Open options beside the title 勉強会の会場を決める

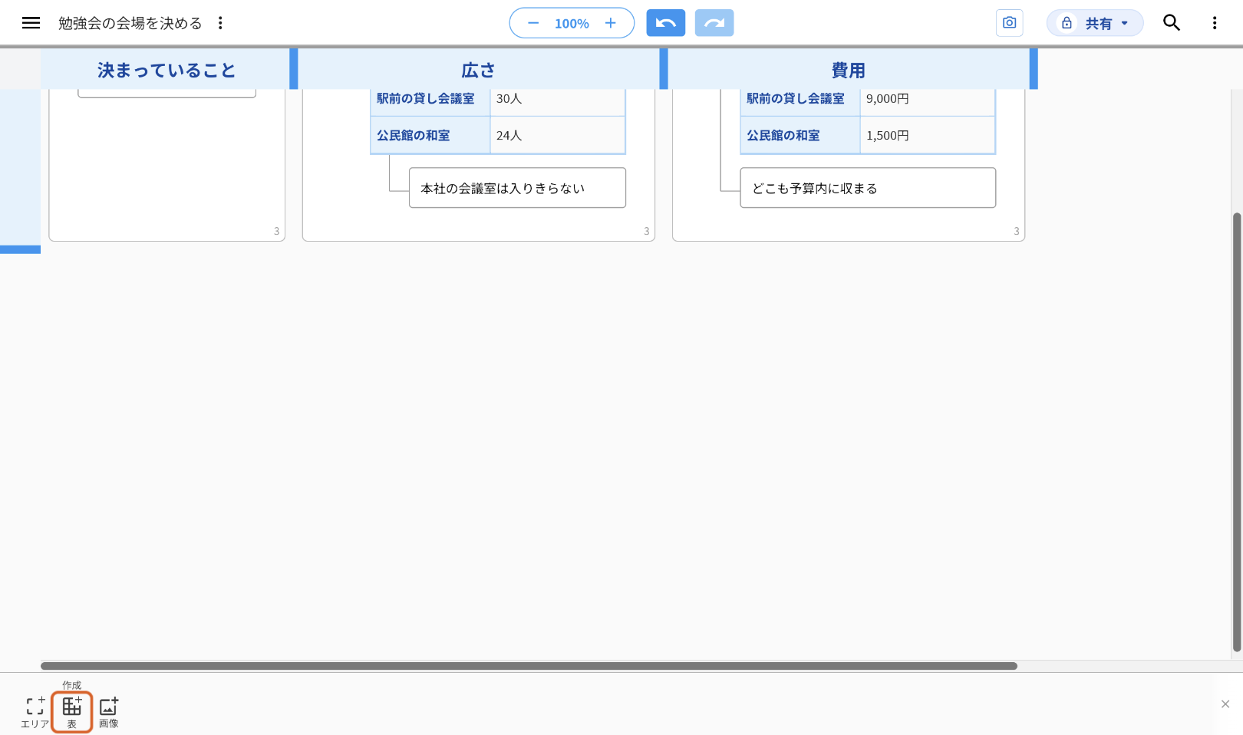(x=220, y=23)
